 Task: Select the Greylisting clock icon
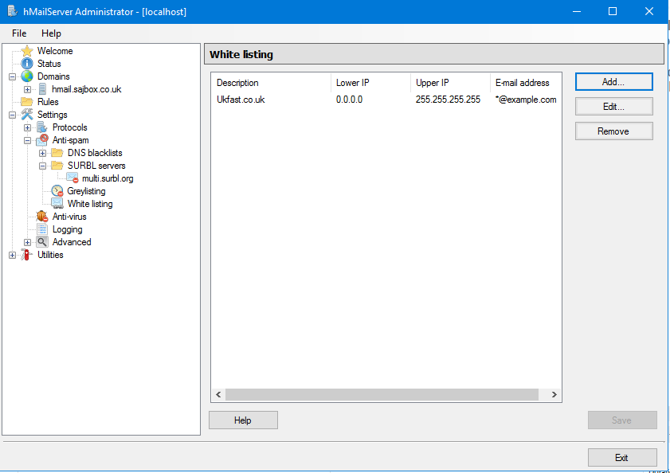[x=57, y=191]
